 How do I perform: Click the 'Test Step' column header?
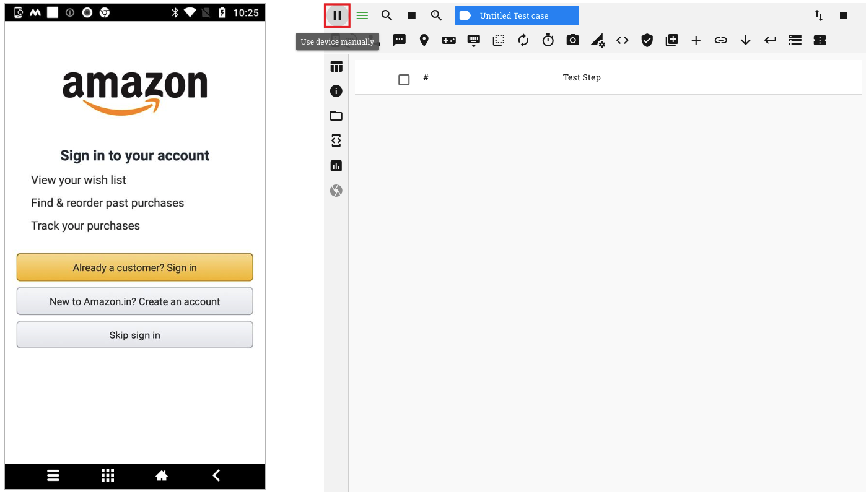point(582,77)
